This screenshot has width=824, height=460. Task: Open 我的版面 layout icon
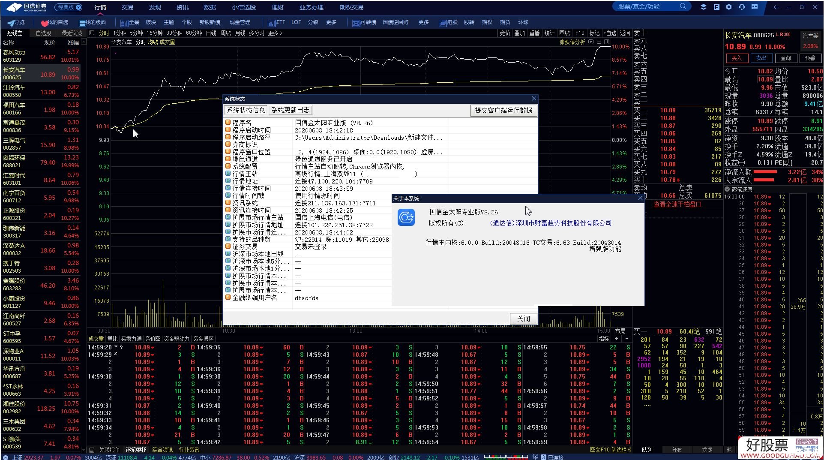point(93,22)
